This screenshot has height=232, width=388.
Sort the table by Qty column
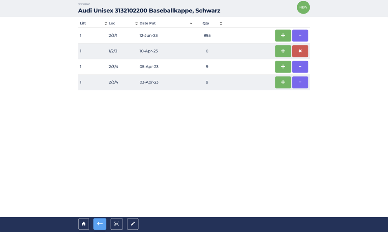click(x=221, y=23)
